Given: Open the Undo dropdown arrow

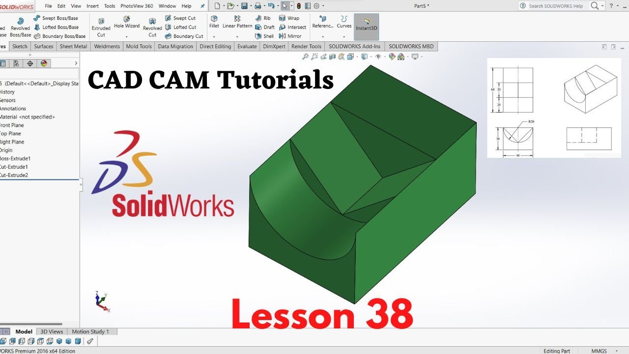Looking at the screenshot, I should tap(277, 6).
